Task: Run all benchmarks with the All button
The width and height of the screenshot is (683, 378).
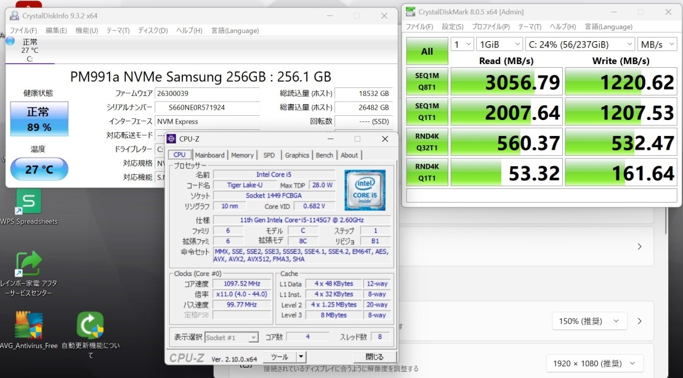Action: pos(427,51)
